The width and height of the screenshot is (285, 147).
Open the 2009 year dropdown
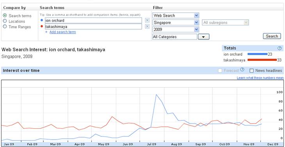pyautogui.click(x=176, y=29)
